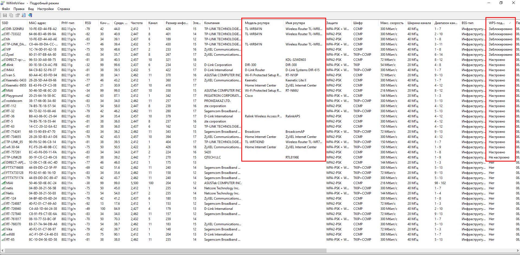The image size is (520, 255).
Task: Open the Настройки menu
Action: pyautogui.click(x=45, y=9)
